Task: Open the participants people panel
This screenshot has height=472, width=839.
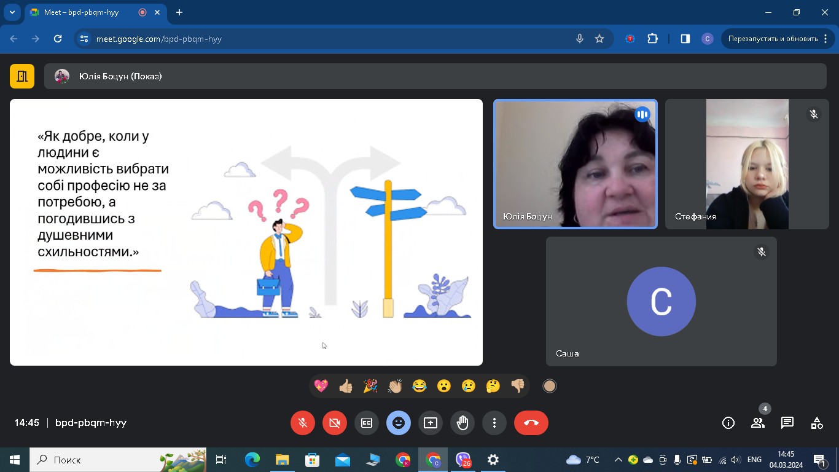Action: click(x=758, y=423)
